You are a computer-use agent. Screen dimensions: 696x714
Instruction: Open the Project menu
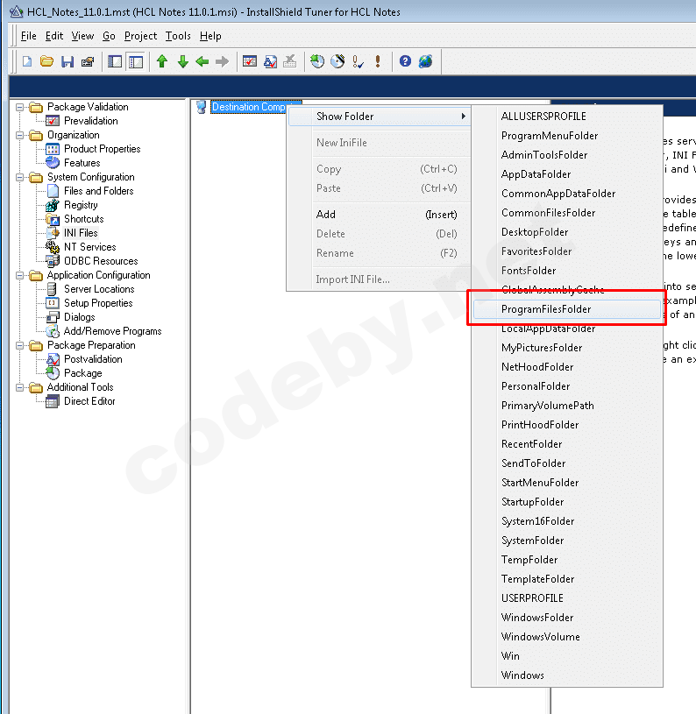pos(140,36)
